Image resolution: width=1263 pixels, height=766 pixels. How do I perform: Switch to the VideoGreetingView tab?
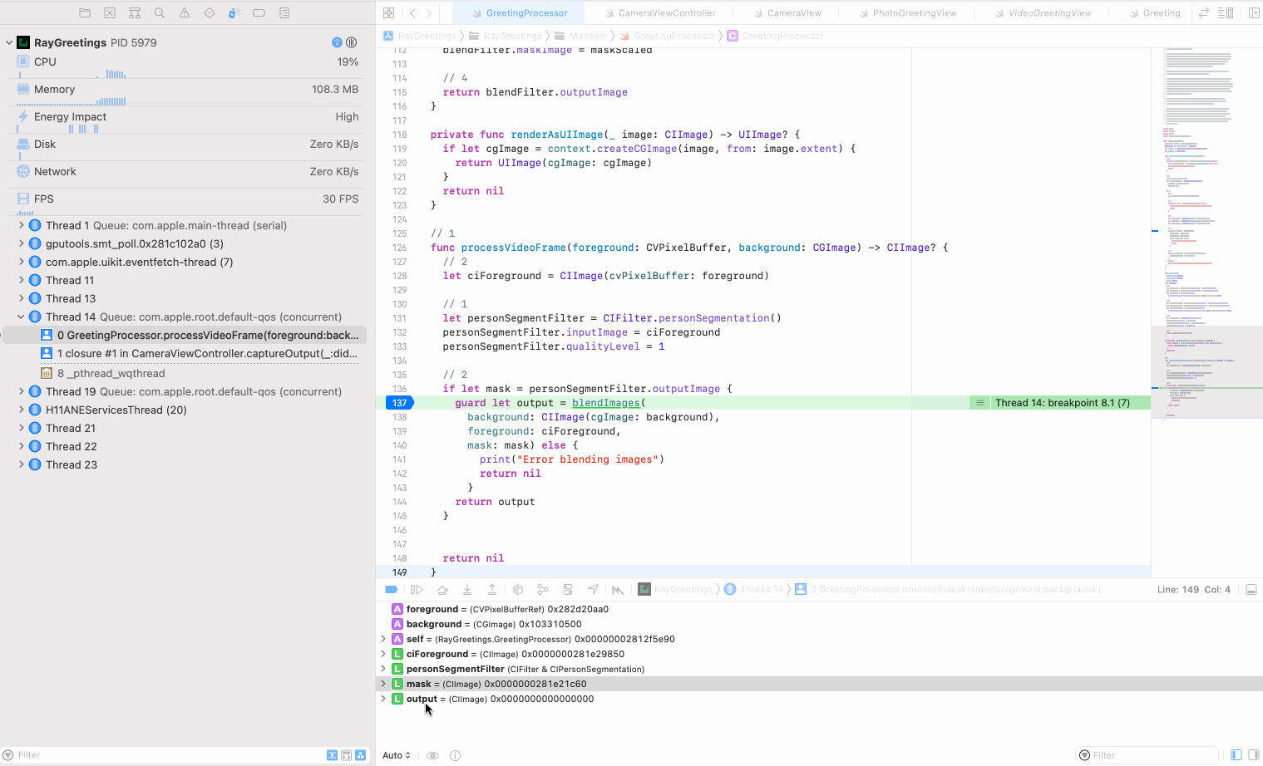(1043, 13)
